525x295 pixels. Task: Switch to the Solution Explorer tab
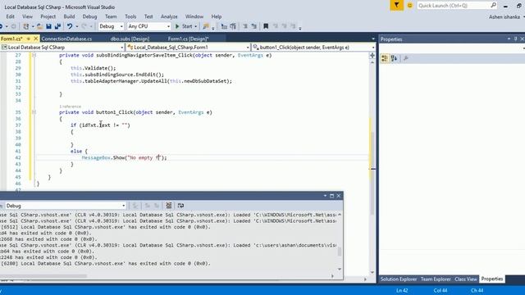click(399, 279)
